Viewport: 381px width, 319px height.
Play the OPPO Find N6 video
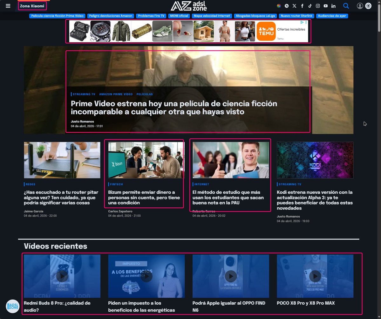pos(231,276)
